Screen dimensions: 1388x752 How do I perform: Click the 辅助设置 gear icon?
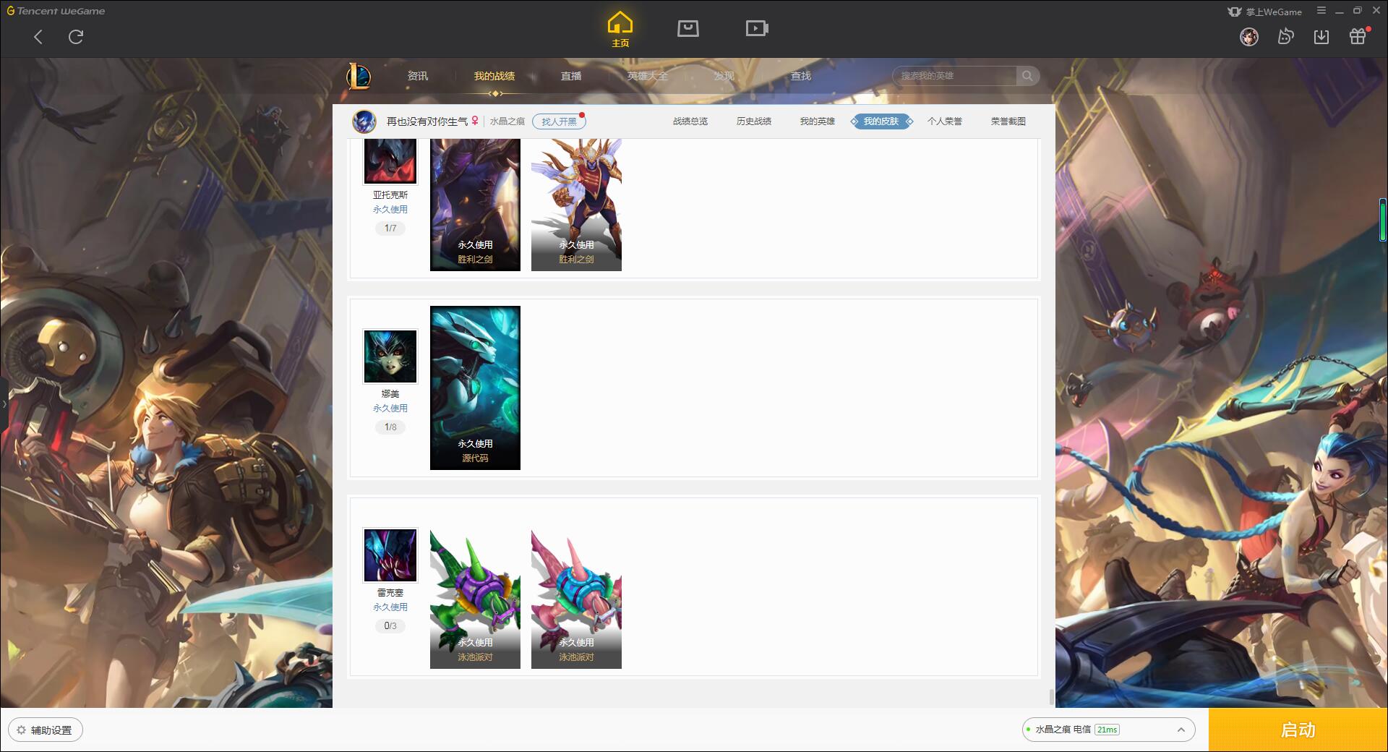click(22, 730)
